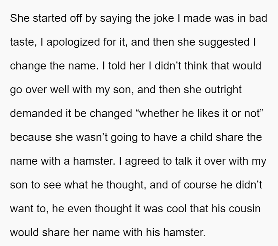Click the word "thought," in eighth line
Screen dimensions: 278x246
coord(126,185)
